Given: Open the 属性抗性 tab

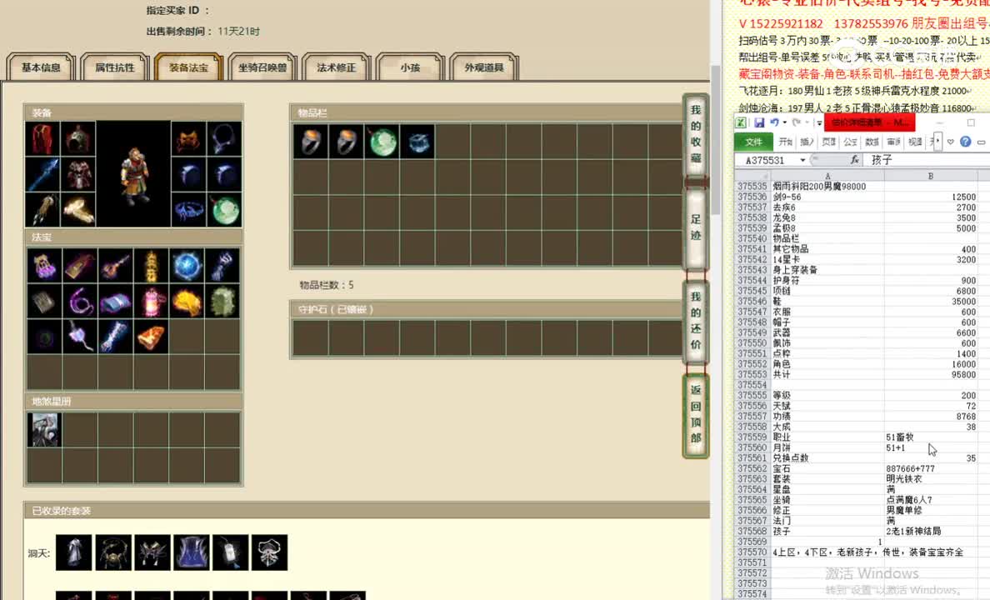Looking at the screenshot, I should [115, 67].
